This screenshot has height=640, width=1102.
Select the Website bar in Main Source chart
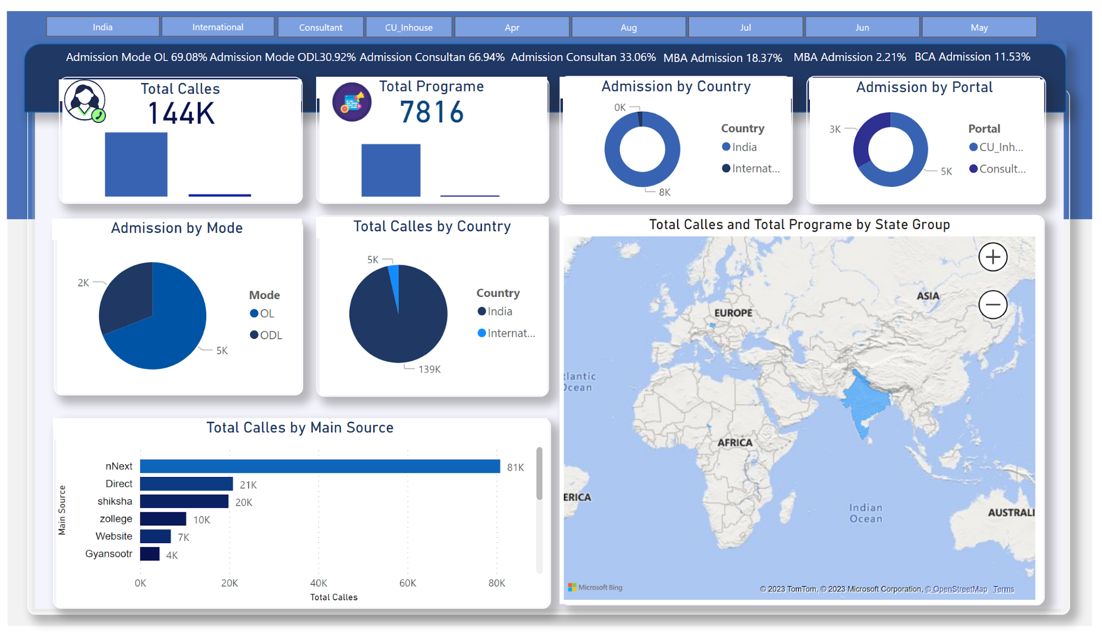coord(155,536)
